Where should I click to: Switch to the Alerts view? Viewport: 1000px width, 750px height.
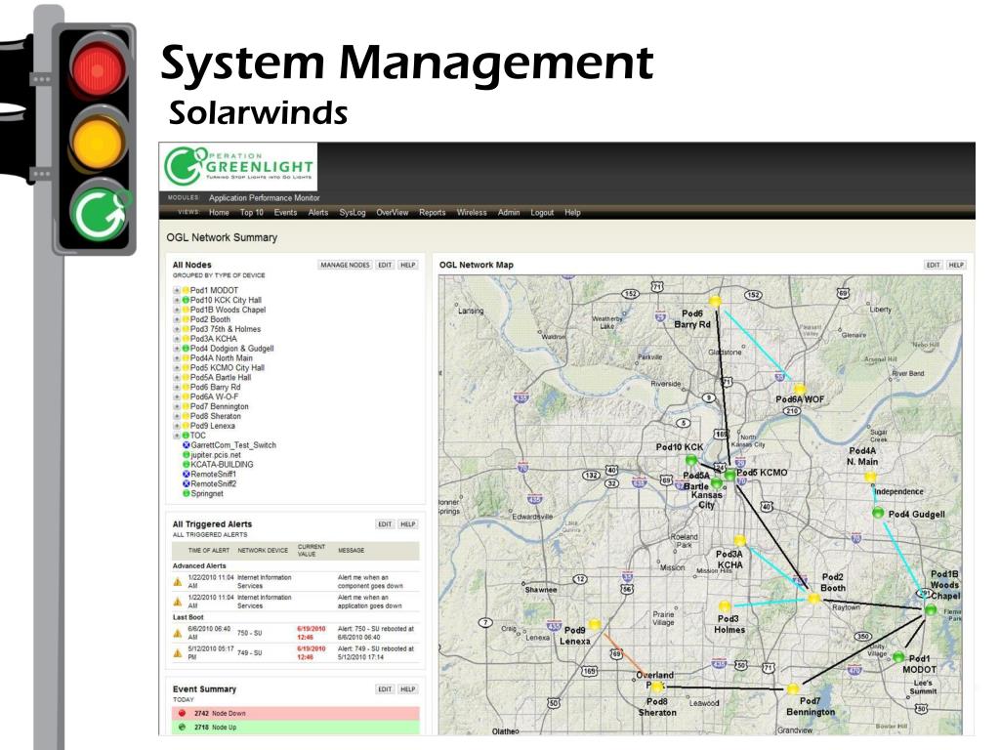tap(318, 212)
